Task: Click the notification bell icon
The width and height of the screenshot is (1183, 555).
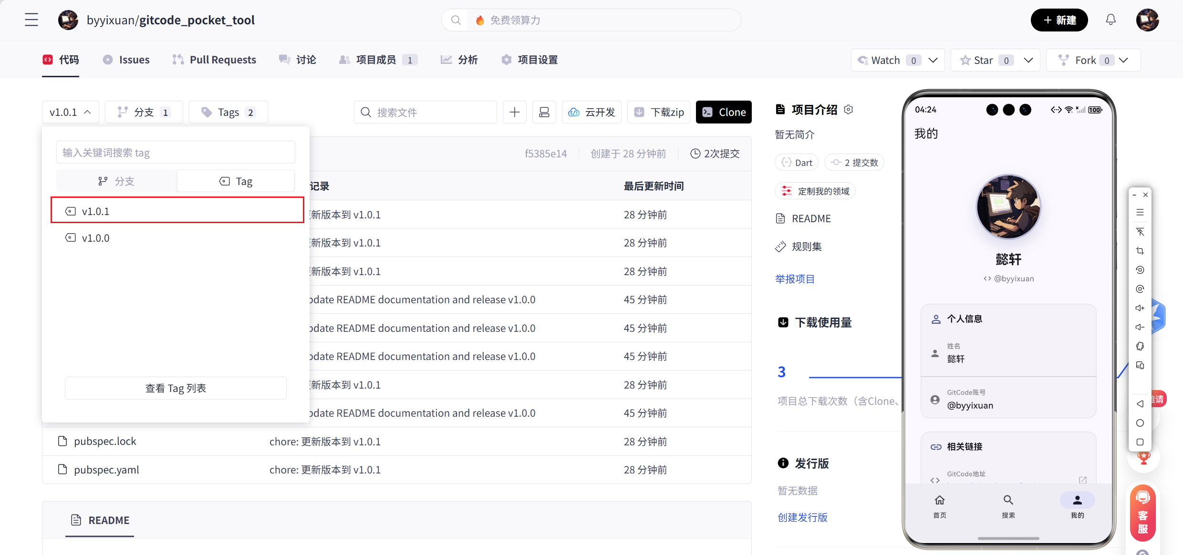Action: pos(1110,20)
